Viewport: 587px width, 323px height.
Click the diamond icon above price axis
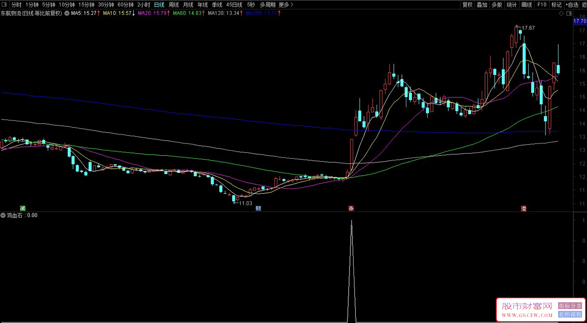pyautogui.click(x=561, y=14)
